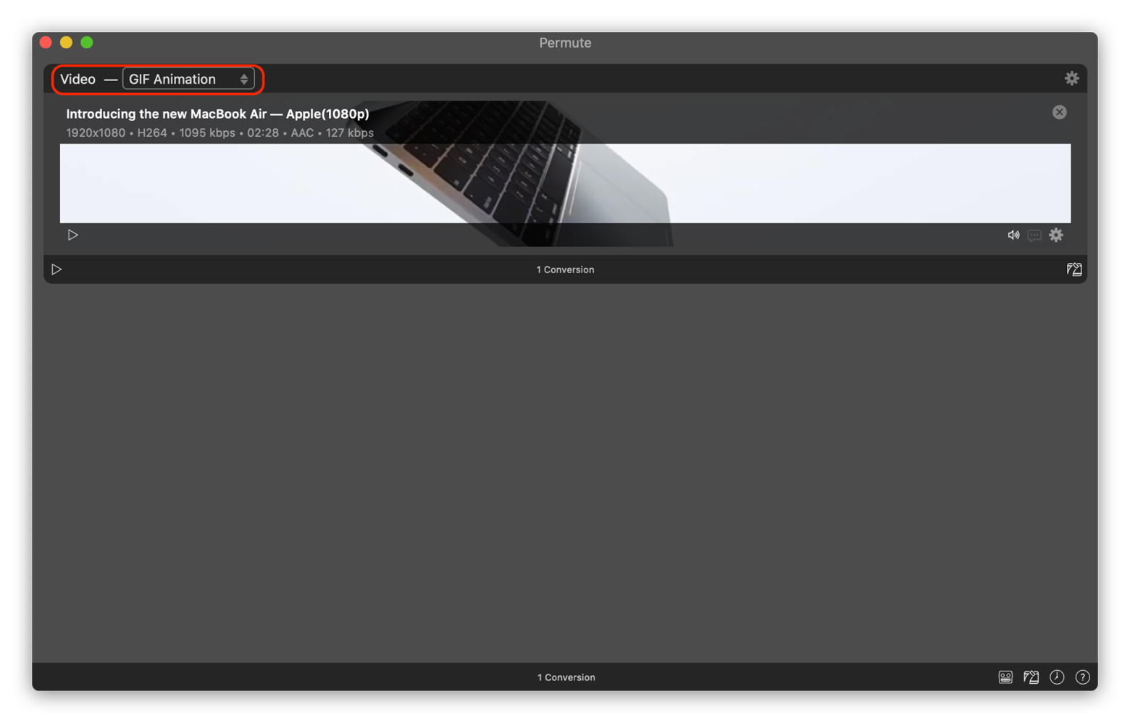This screenshot has width=1130, height=723.
Task: Open group settings gear beside the format dropdown
Action: 1071,78
